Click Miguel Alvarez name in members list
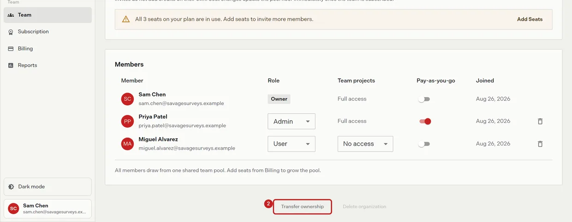Image resolution: width=572 pixels, height=222 pixels. pyautogui.click(x=158, y=139)
